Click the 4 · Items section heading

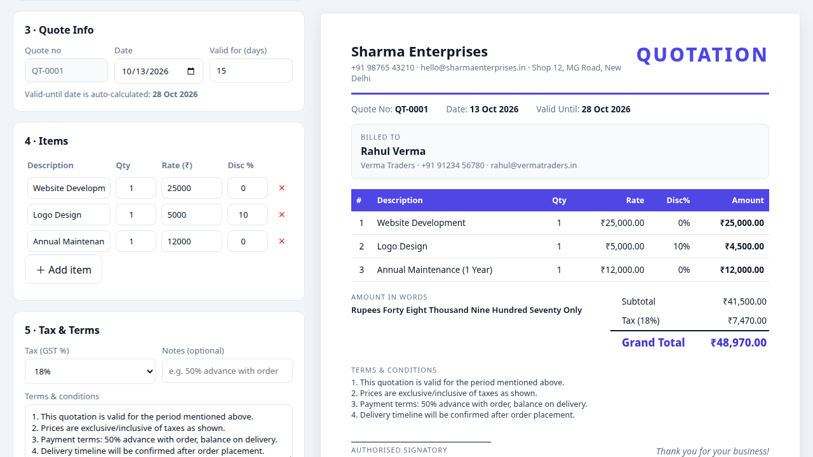pyautogui.click(x=46, y=141)
